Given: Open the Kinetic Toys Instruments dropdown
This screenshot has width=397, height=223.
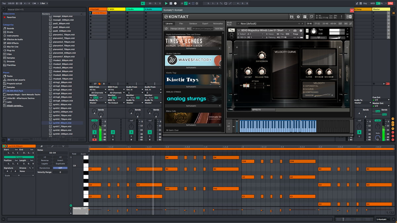Looking at the screenshot, I should (x=193, y=87).
